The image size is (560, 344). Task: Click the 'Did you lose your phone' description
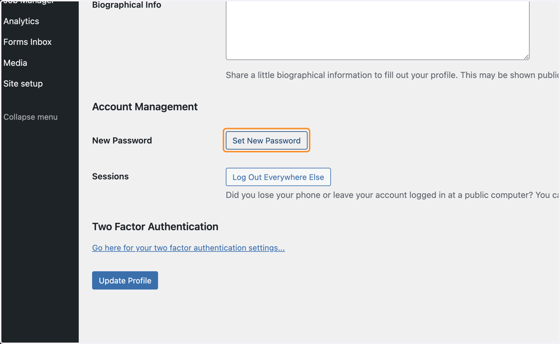pyautogui.click(x=392, y=195)
